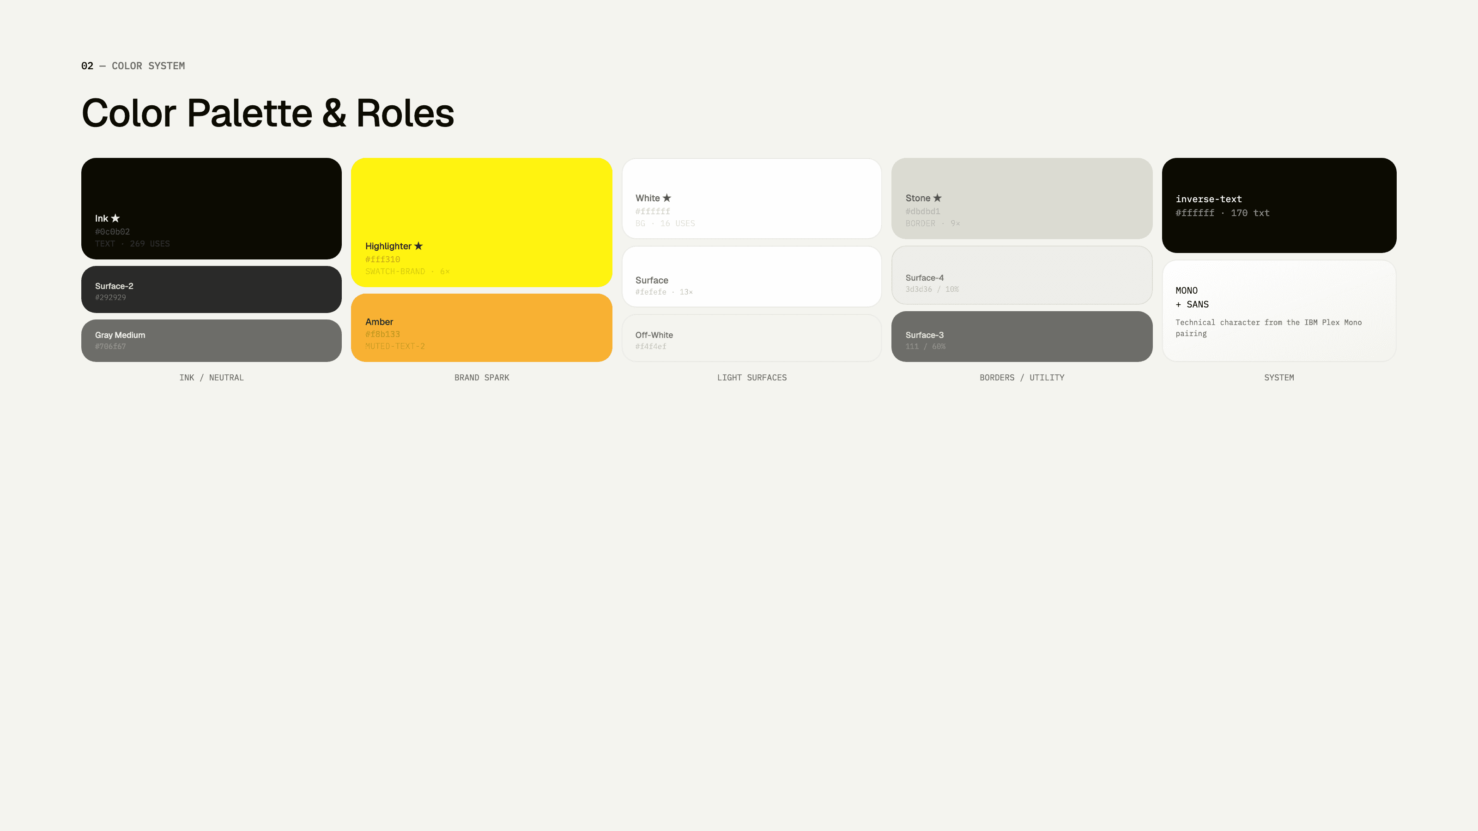The width and height of the screenshot is (1478, 831).
Task: Select the Surface #fefefe swatch
Action: coord(751,277)
